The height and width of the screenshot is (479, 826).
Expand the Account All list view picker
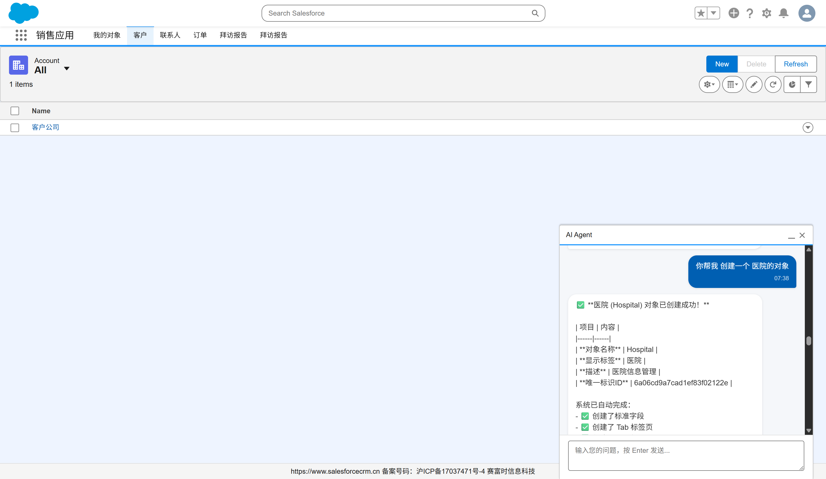click(66, 69)
